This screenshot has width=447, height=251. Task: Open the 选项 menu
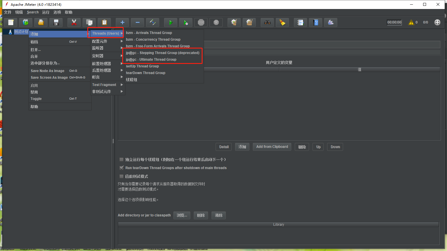point(57,12)
